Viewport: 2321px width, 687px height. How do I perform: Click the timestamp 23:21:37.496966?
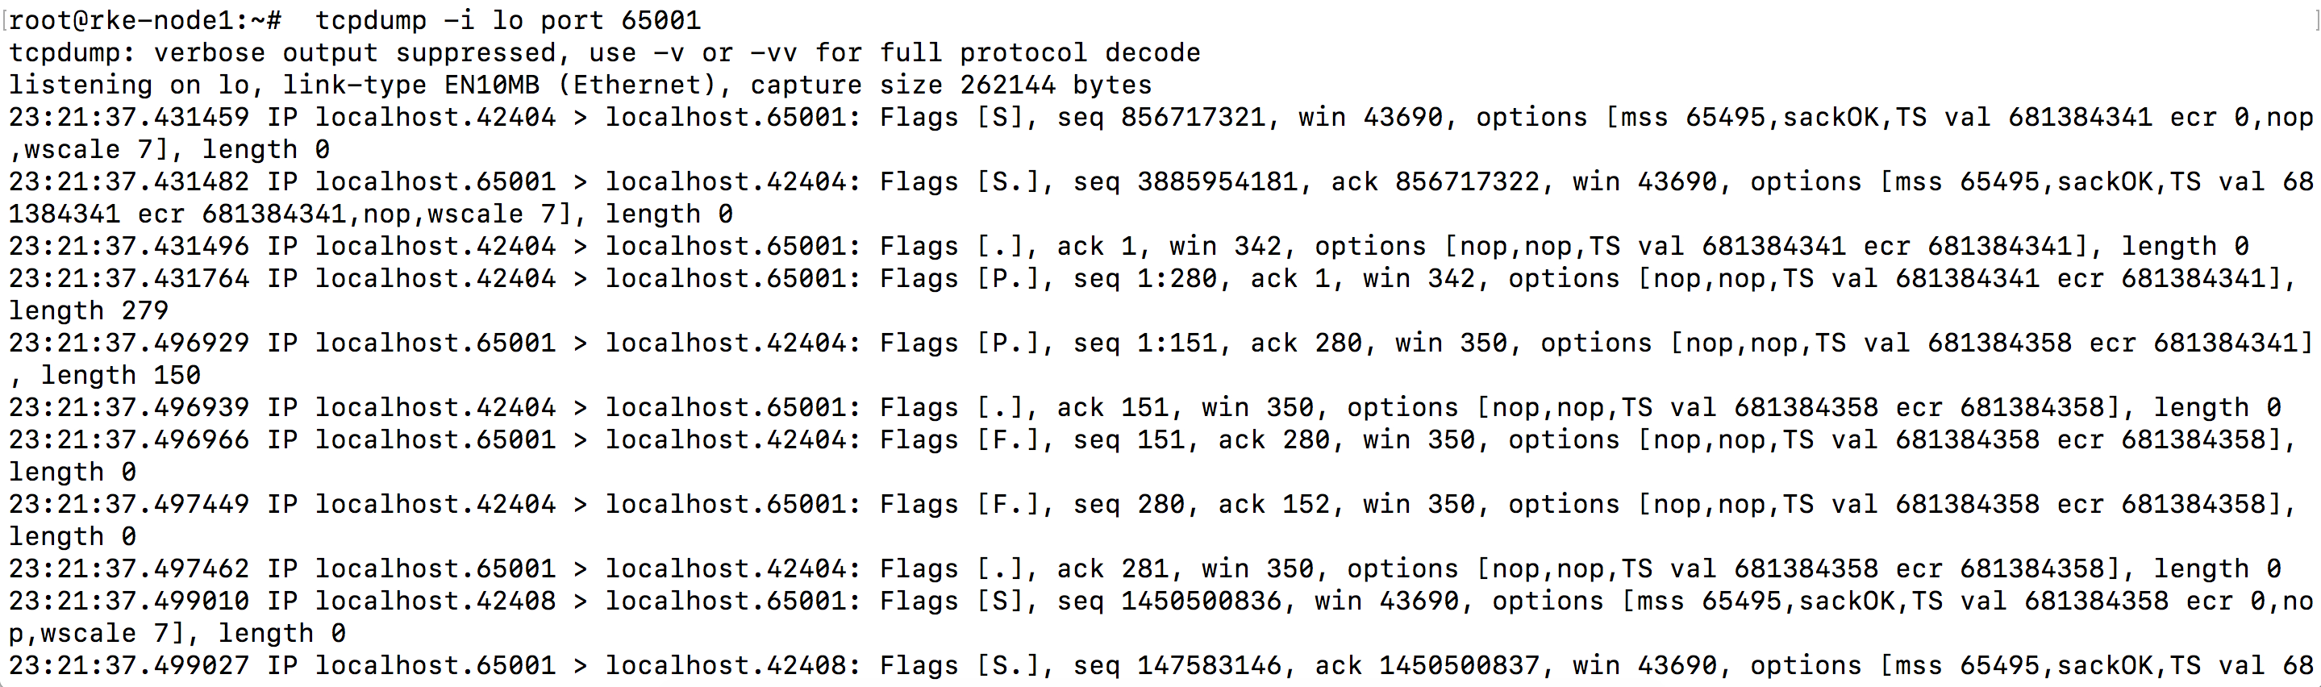(x=129, y=439)
